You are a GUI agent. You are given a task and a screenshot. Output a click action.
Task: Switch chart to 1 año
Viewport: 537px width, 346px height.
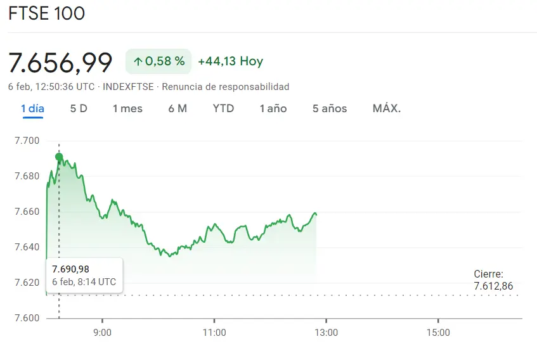tap(273, 108)
